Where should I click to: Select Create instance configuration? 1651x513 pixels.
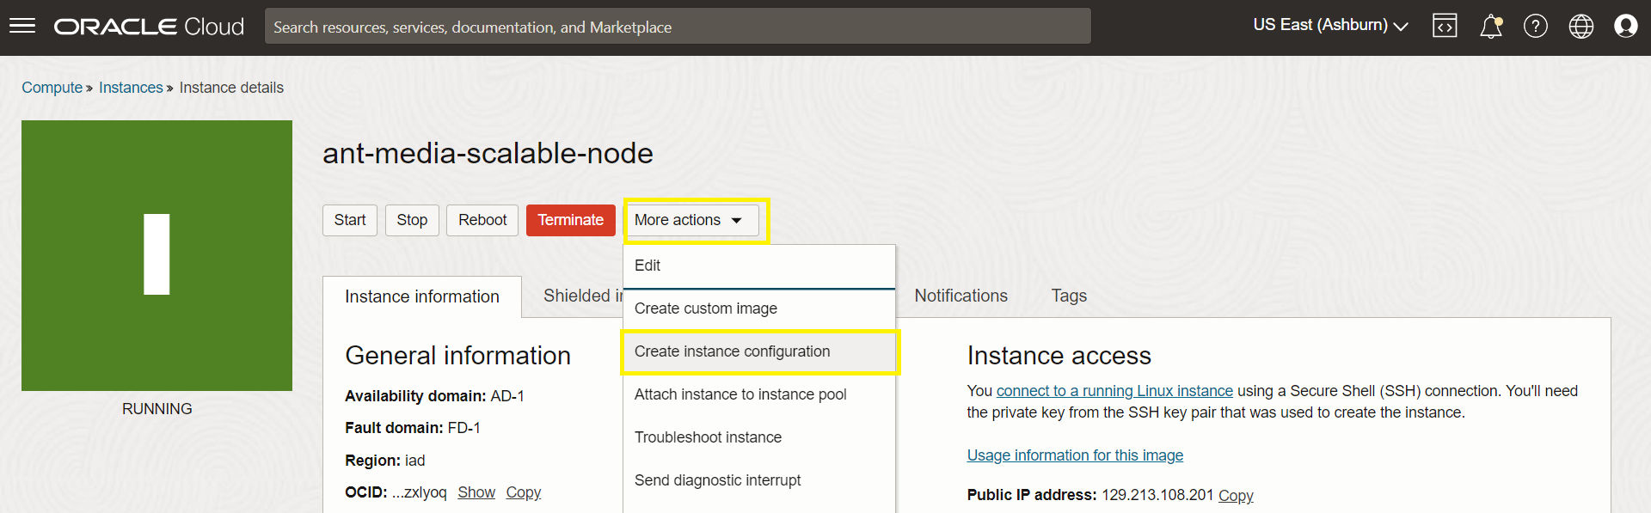click(x=759, y=351)
